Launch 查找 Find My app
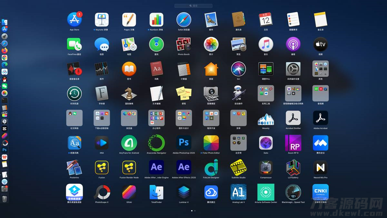 tap(156, 45)
